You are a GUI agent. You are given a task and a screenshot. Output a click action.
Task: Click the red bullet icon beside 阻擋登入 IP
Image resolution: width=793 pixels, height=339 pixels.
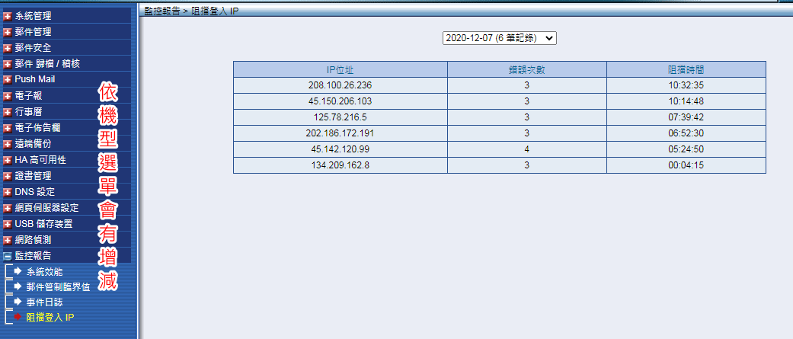coord(18,317)
